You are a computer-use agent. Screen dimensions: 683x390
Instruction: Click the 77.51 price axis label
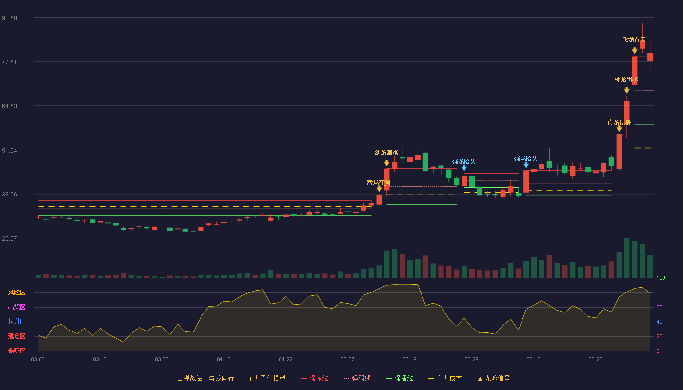[x=10, y=62]
